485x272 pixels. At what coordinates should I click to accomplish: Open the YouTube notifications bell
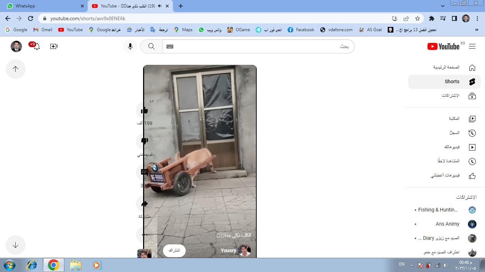[37, 46]
